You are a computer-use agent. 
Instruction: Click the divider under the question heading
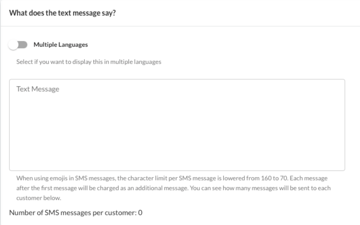(x=180, y=25)
